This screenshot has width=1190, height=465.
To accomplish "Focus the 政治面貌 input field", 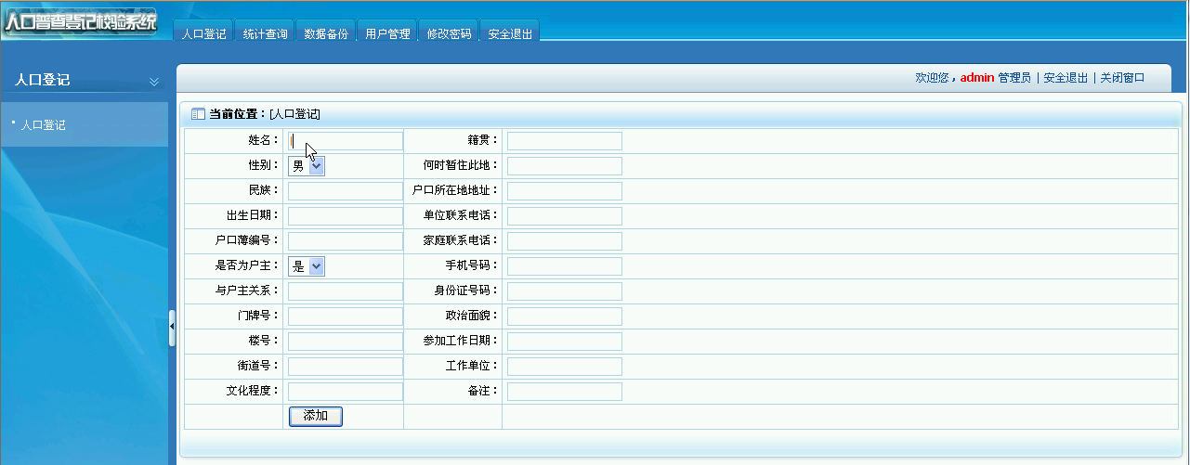I will coord(565,316).
